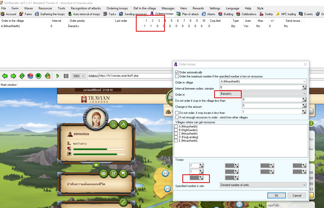Open the NPC trading tab
Image resolution: width=324 pixels, height=208 pixels.
pos(286,14)
